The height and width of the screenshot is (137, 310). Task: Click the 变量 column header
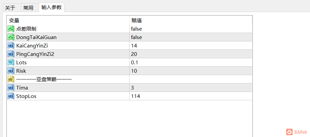[68, 20]
